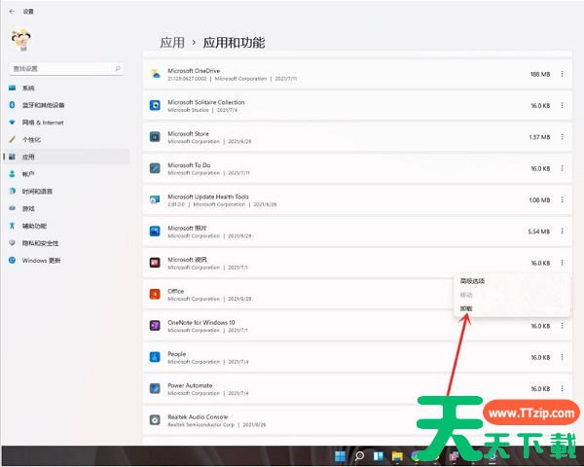
Task: Click the 5.54 MB size value
Action: pos(539,232)
